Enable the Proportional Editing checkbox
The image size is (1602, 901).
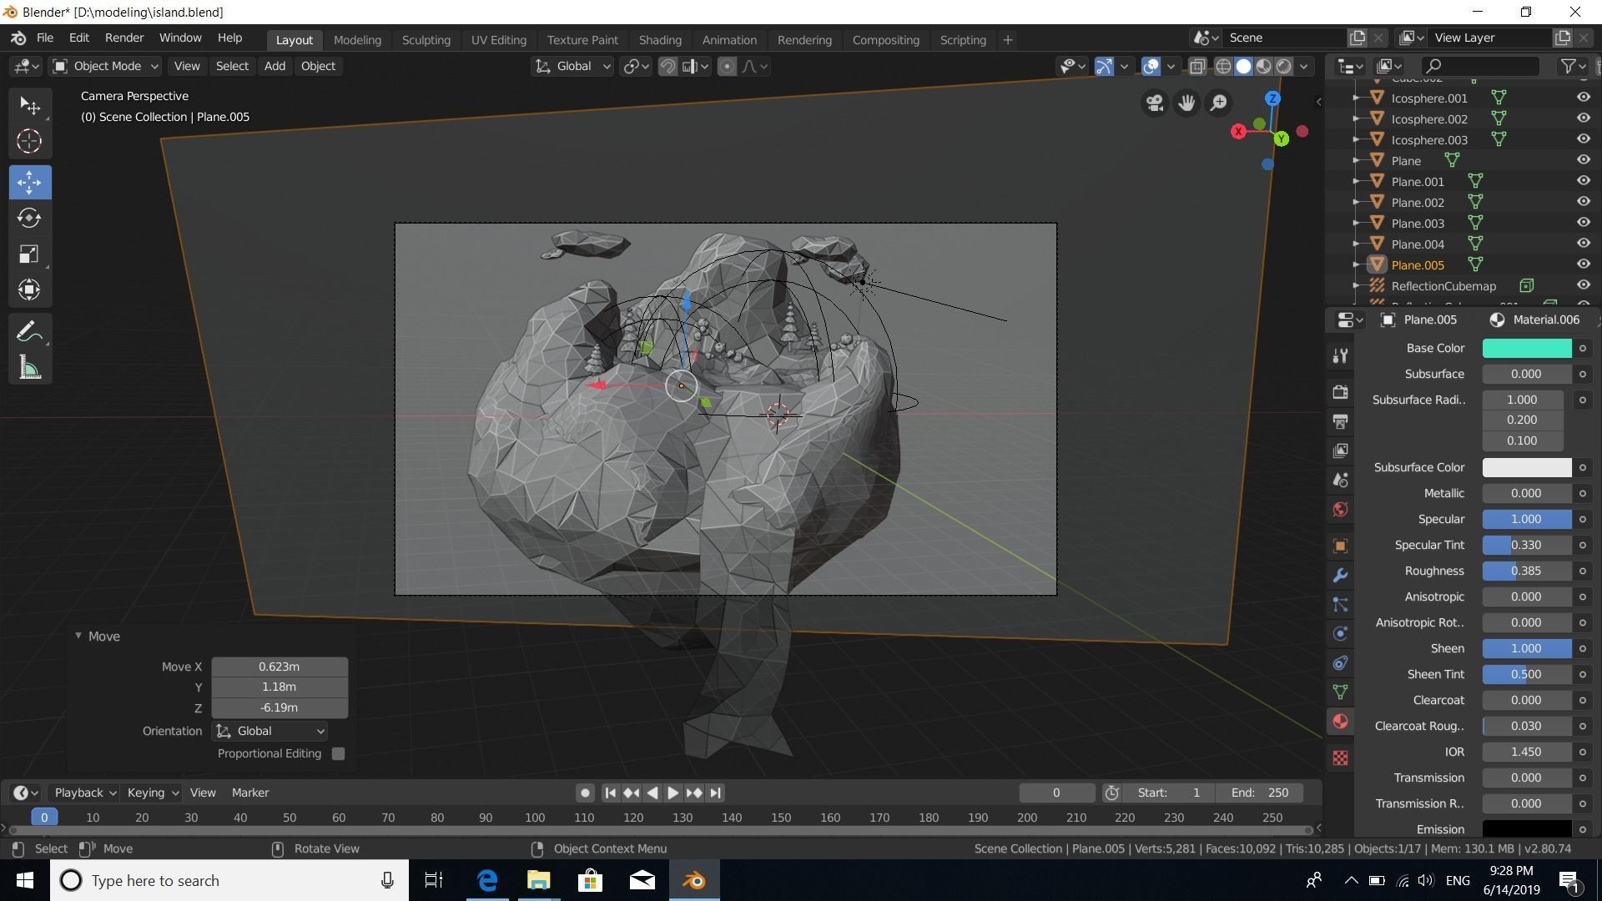click(338, 753)
